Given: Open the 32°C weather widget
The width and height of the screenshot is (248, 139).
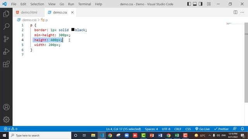Looking at the screenshot, I should (x=200, y=136).
